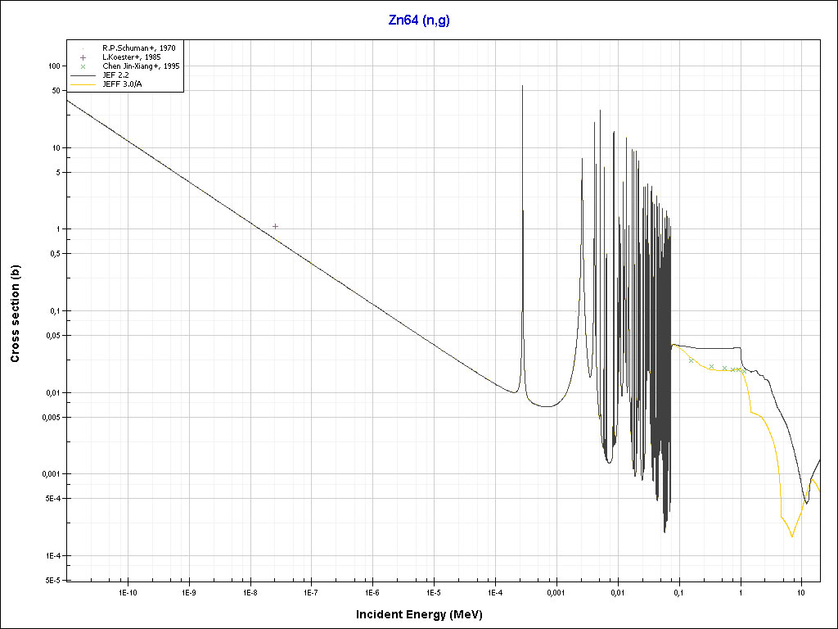This screenshot has height=629, width=838.
Task: Click the purple plus marker in the legend
Action: pyautogui.click(x=83, y=57)
